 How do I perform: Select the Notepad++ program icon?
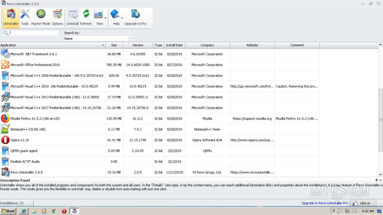click(x=5, y=129)
